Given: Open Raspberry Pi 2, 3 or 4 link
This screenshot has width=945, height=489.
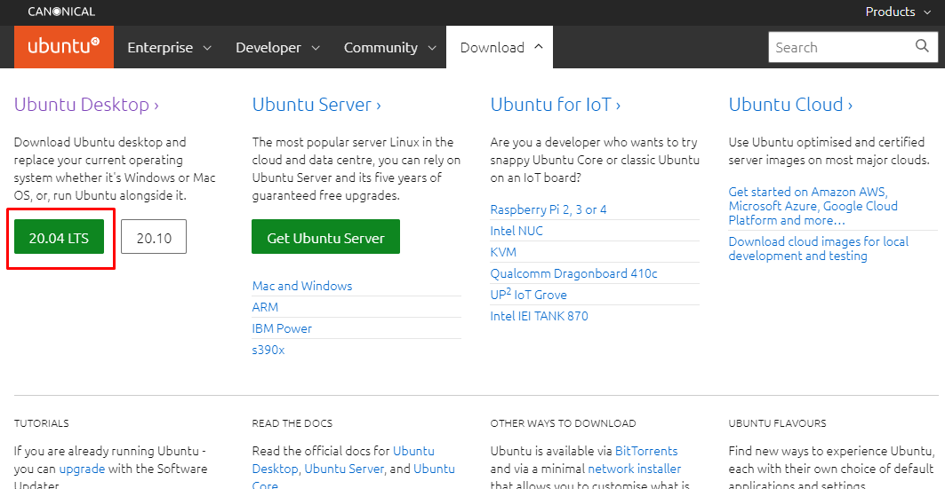Looking at the screenshot, I should pos(549,209).
